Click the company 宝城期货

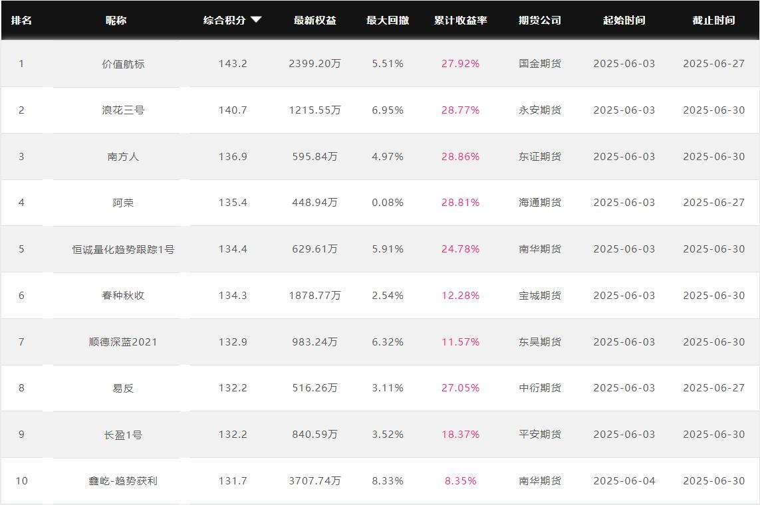pyautogui.click(x=540, y=295)
